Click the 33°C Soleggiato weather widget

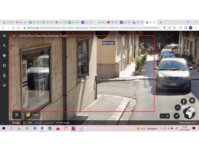147,128
